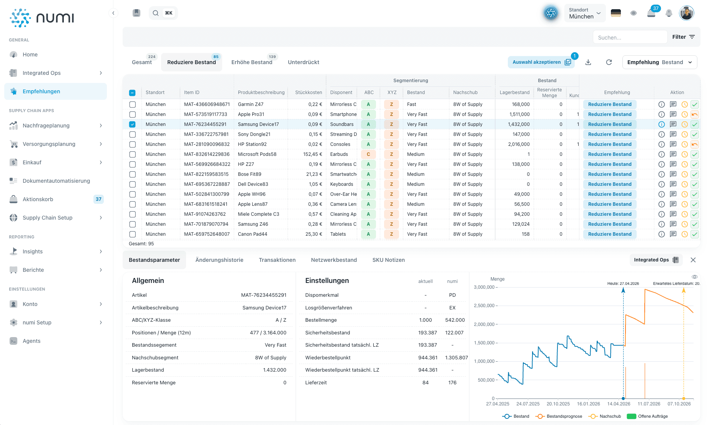Viewport: 707px width, 425px height.
Task: Switch to Netzwerkbestand tab
Action: pyautogui.click(x=334, y=260)
